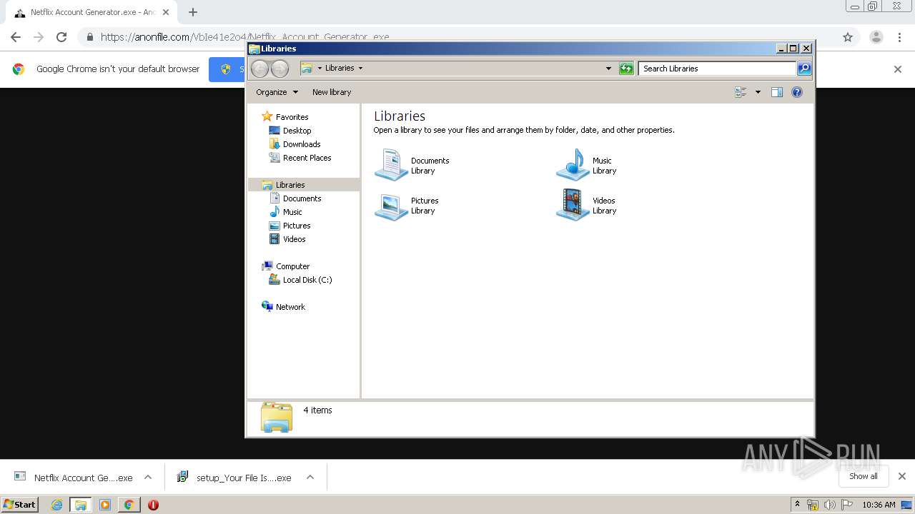The width and height of the screenshot is (915, 514).
Task: Click Windows Explorer taskbar button
Action: coord(80,505)
